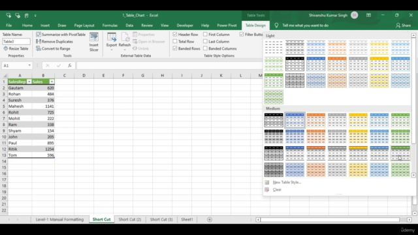Image resolution: width=418 pixels, height=235 pixels.
Task: Click the Table Name input field
Action: click(x=16, y=41)
